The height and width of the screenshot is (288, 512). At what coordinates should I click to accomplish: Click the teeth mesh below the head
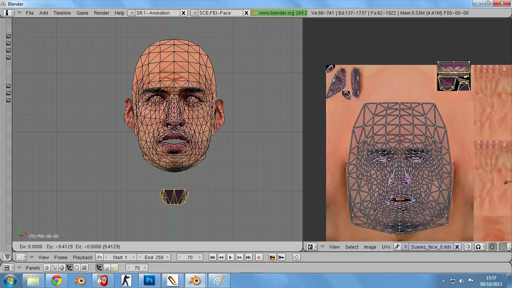[x=174, y=196]
